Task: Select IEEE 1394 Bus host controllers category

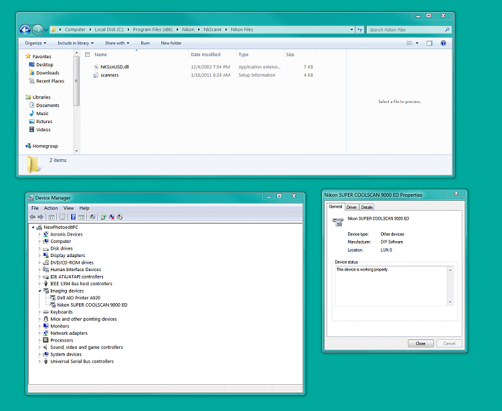Action: pyautogui.click(x=81, y=284)
